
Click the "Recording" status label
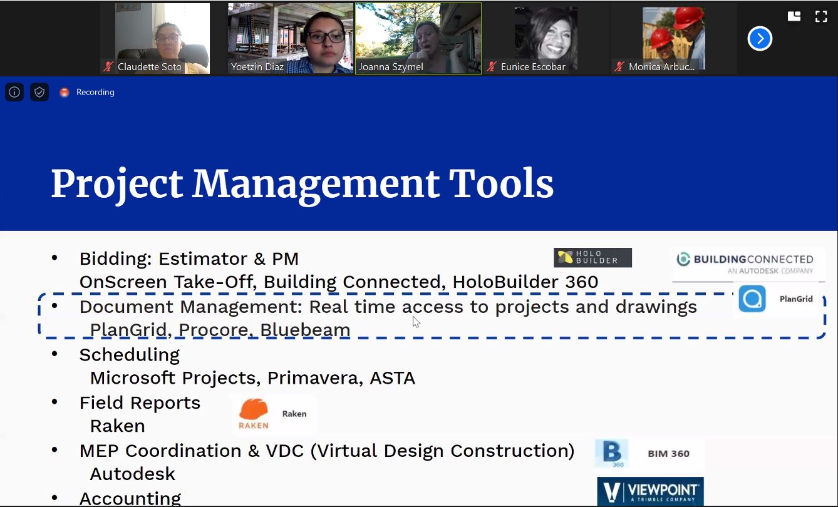point(95,92)
